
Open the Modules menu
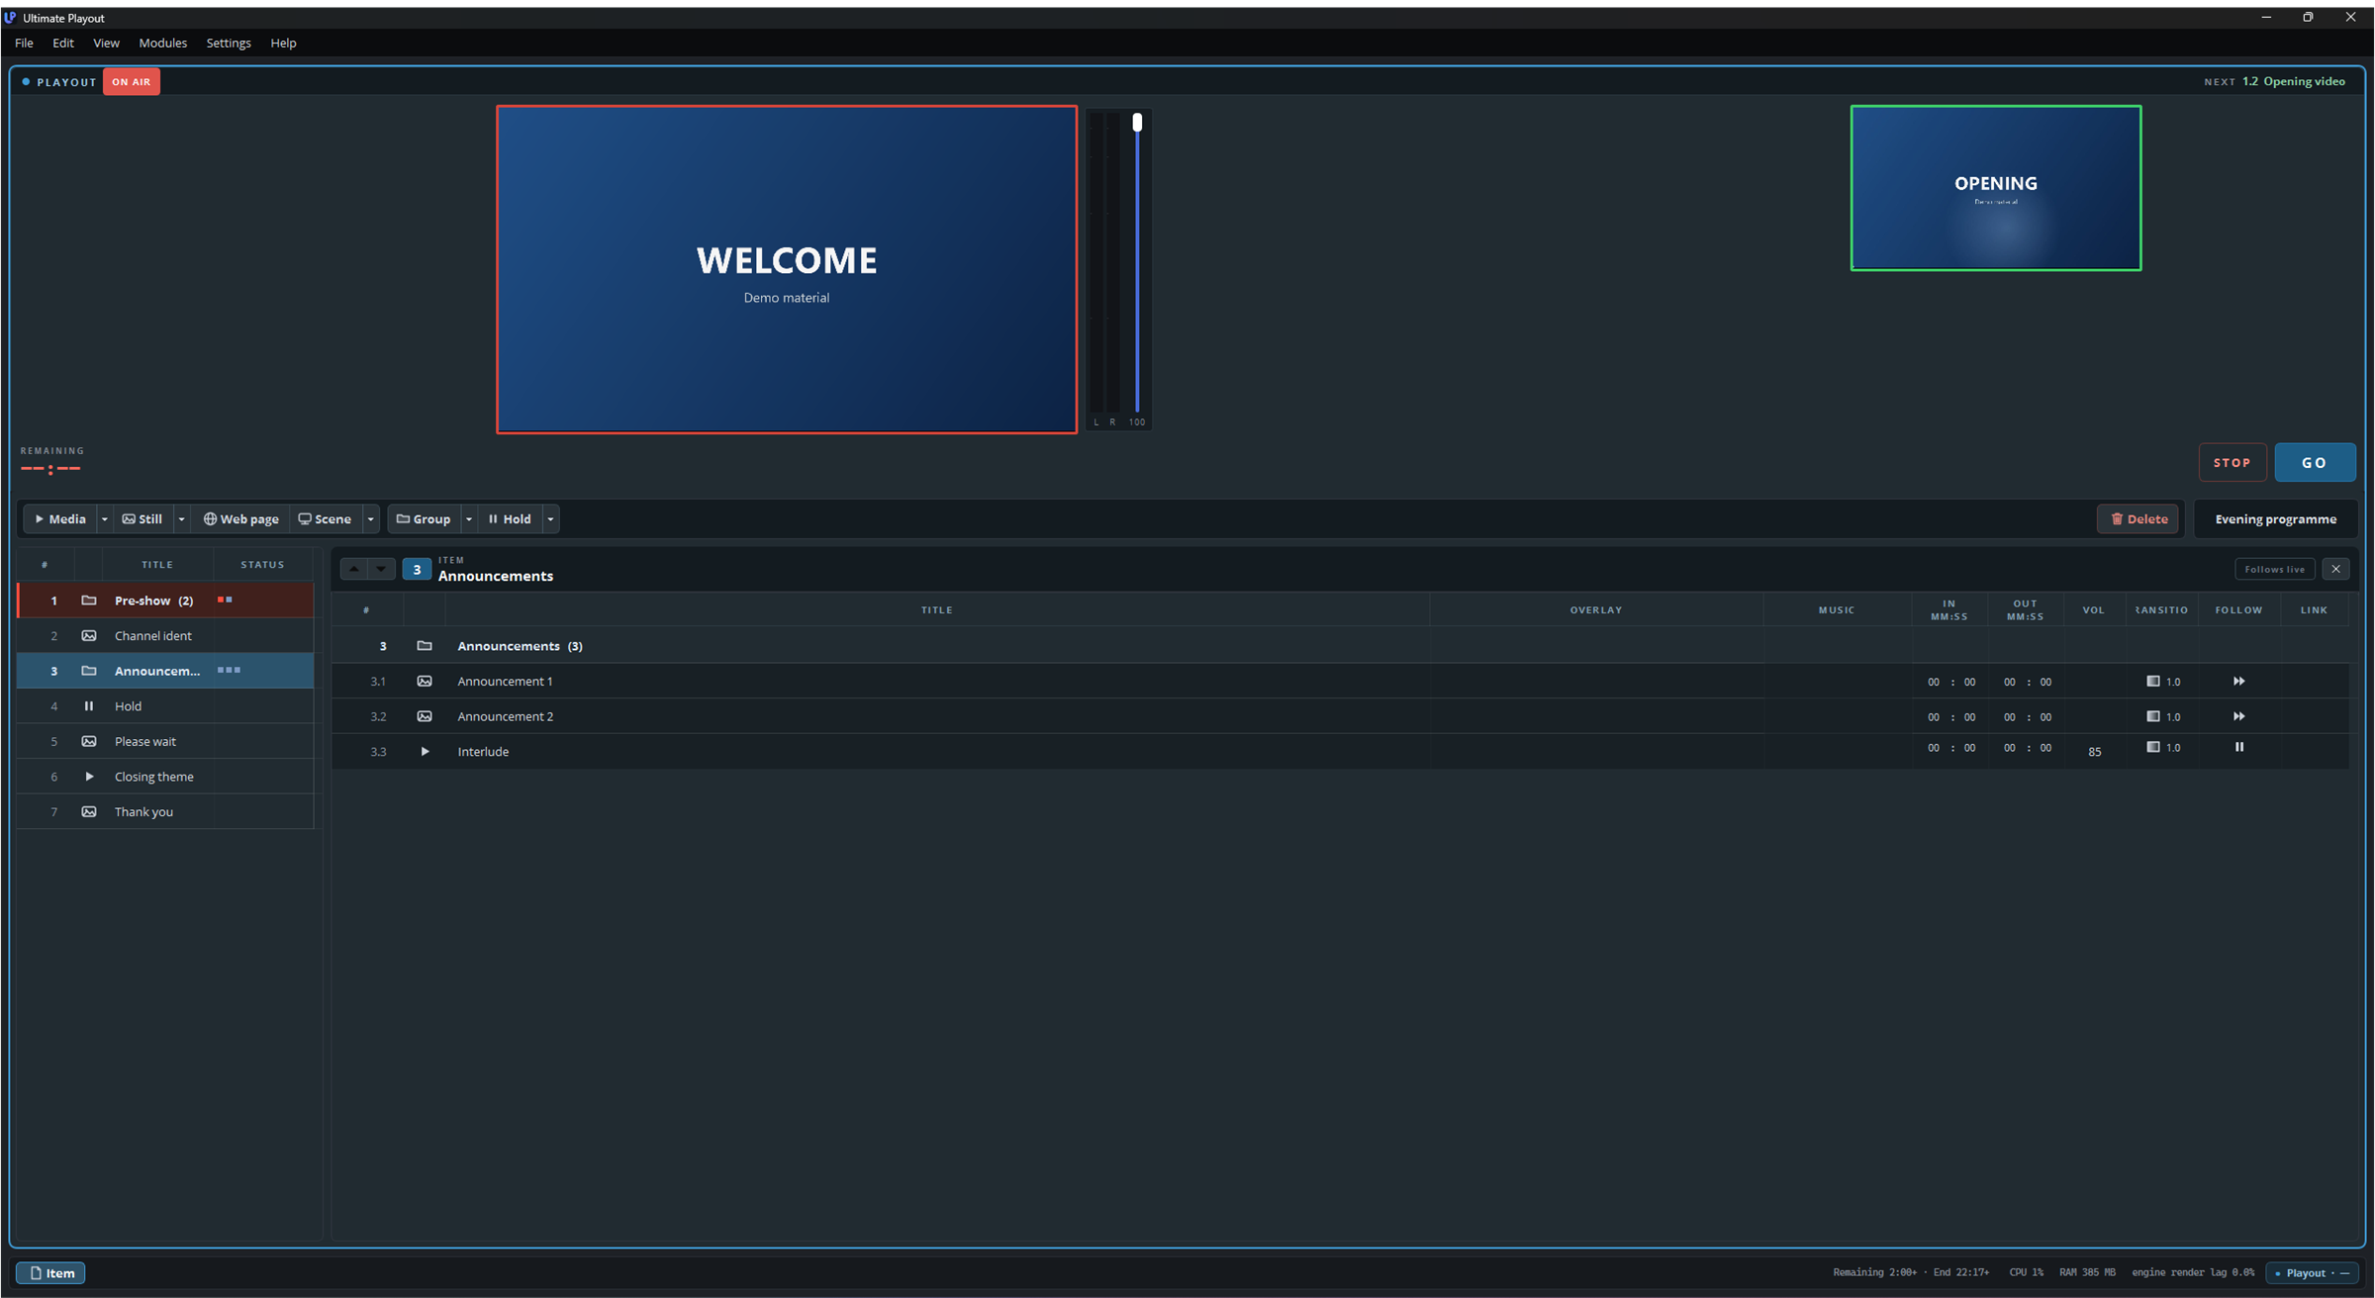(x=163, y=43)
